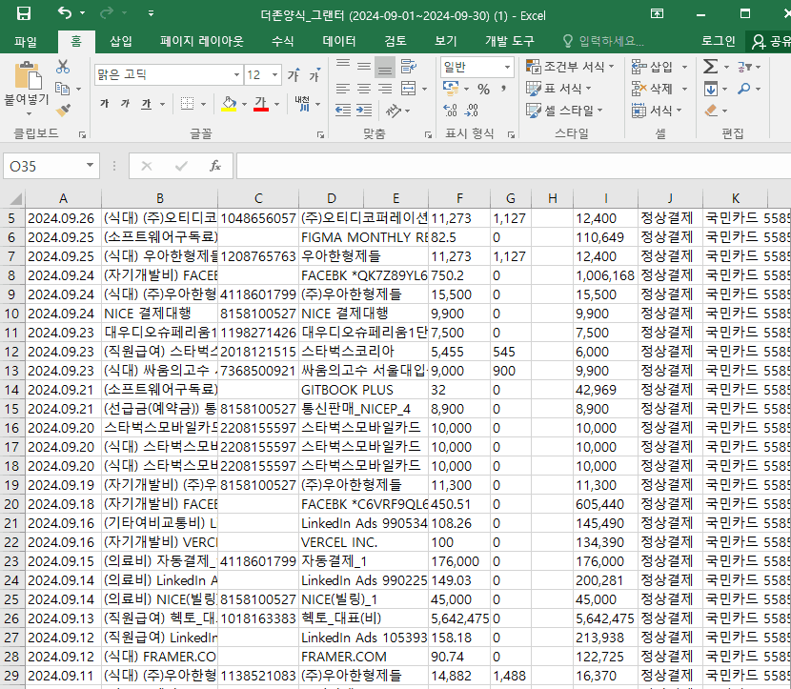This screenshot has width=791, height=689.
Task: Toggle italic 가 formatting
Action: click(x=125, y=104)
